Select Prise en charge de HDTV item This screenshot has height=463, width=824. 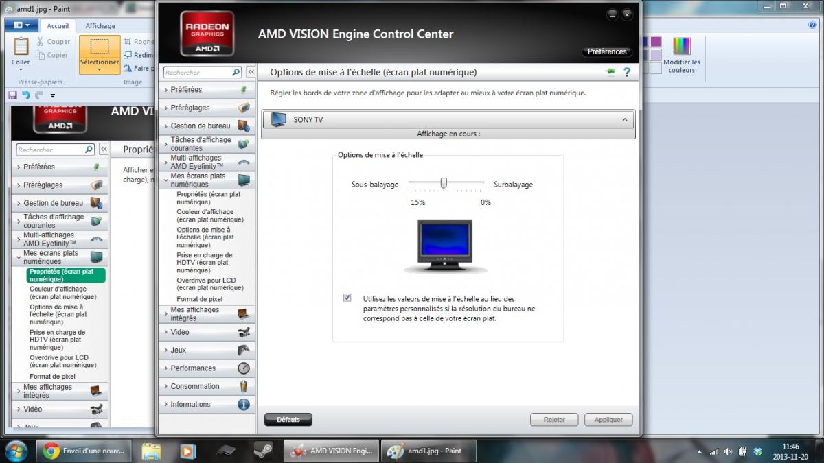[205, 263]
